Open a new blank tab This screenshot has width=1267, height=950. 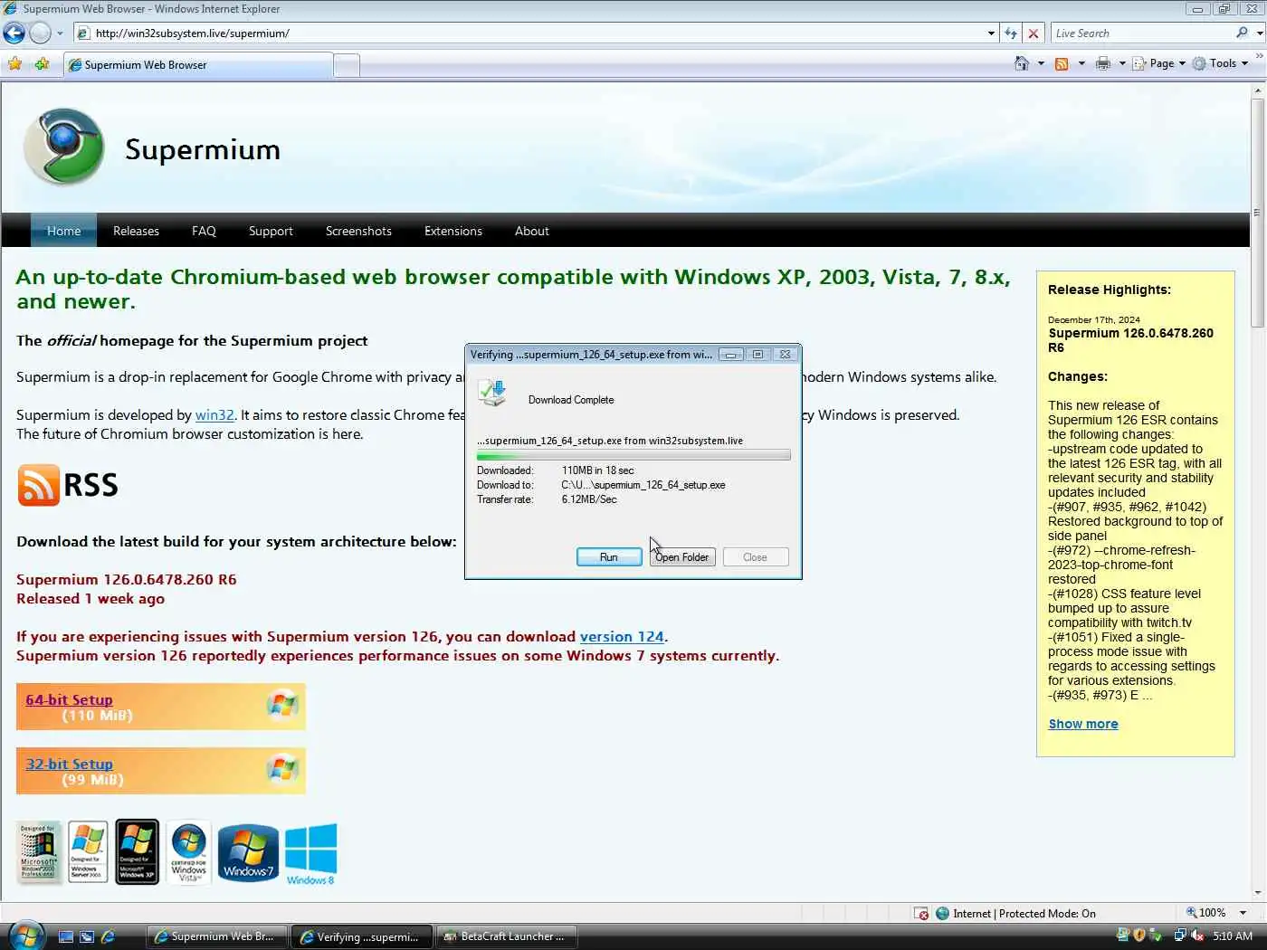[x=347, y=65]
